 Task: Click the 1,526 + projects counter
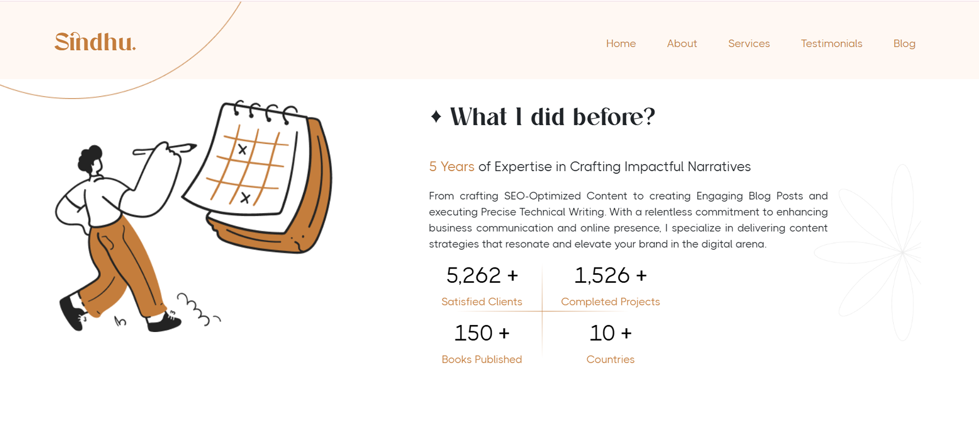coord(610,275)
